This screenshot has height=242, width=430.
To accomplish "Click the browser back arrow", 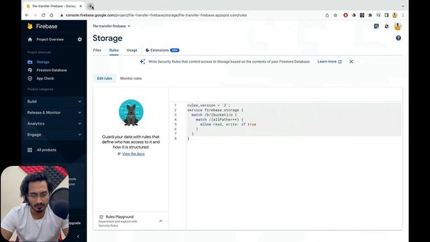I will click(x=27, y=15).
